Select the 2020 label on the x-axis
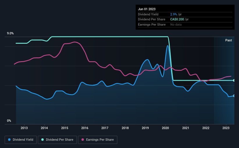This screenshot has width=239, height=148. tap(165, 128)
